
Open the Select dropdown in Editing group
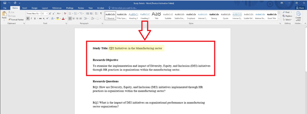(x=287, y=19)
